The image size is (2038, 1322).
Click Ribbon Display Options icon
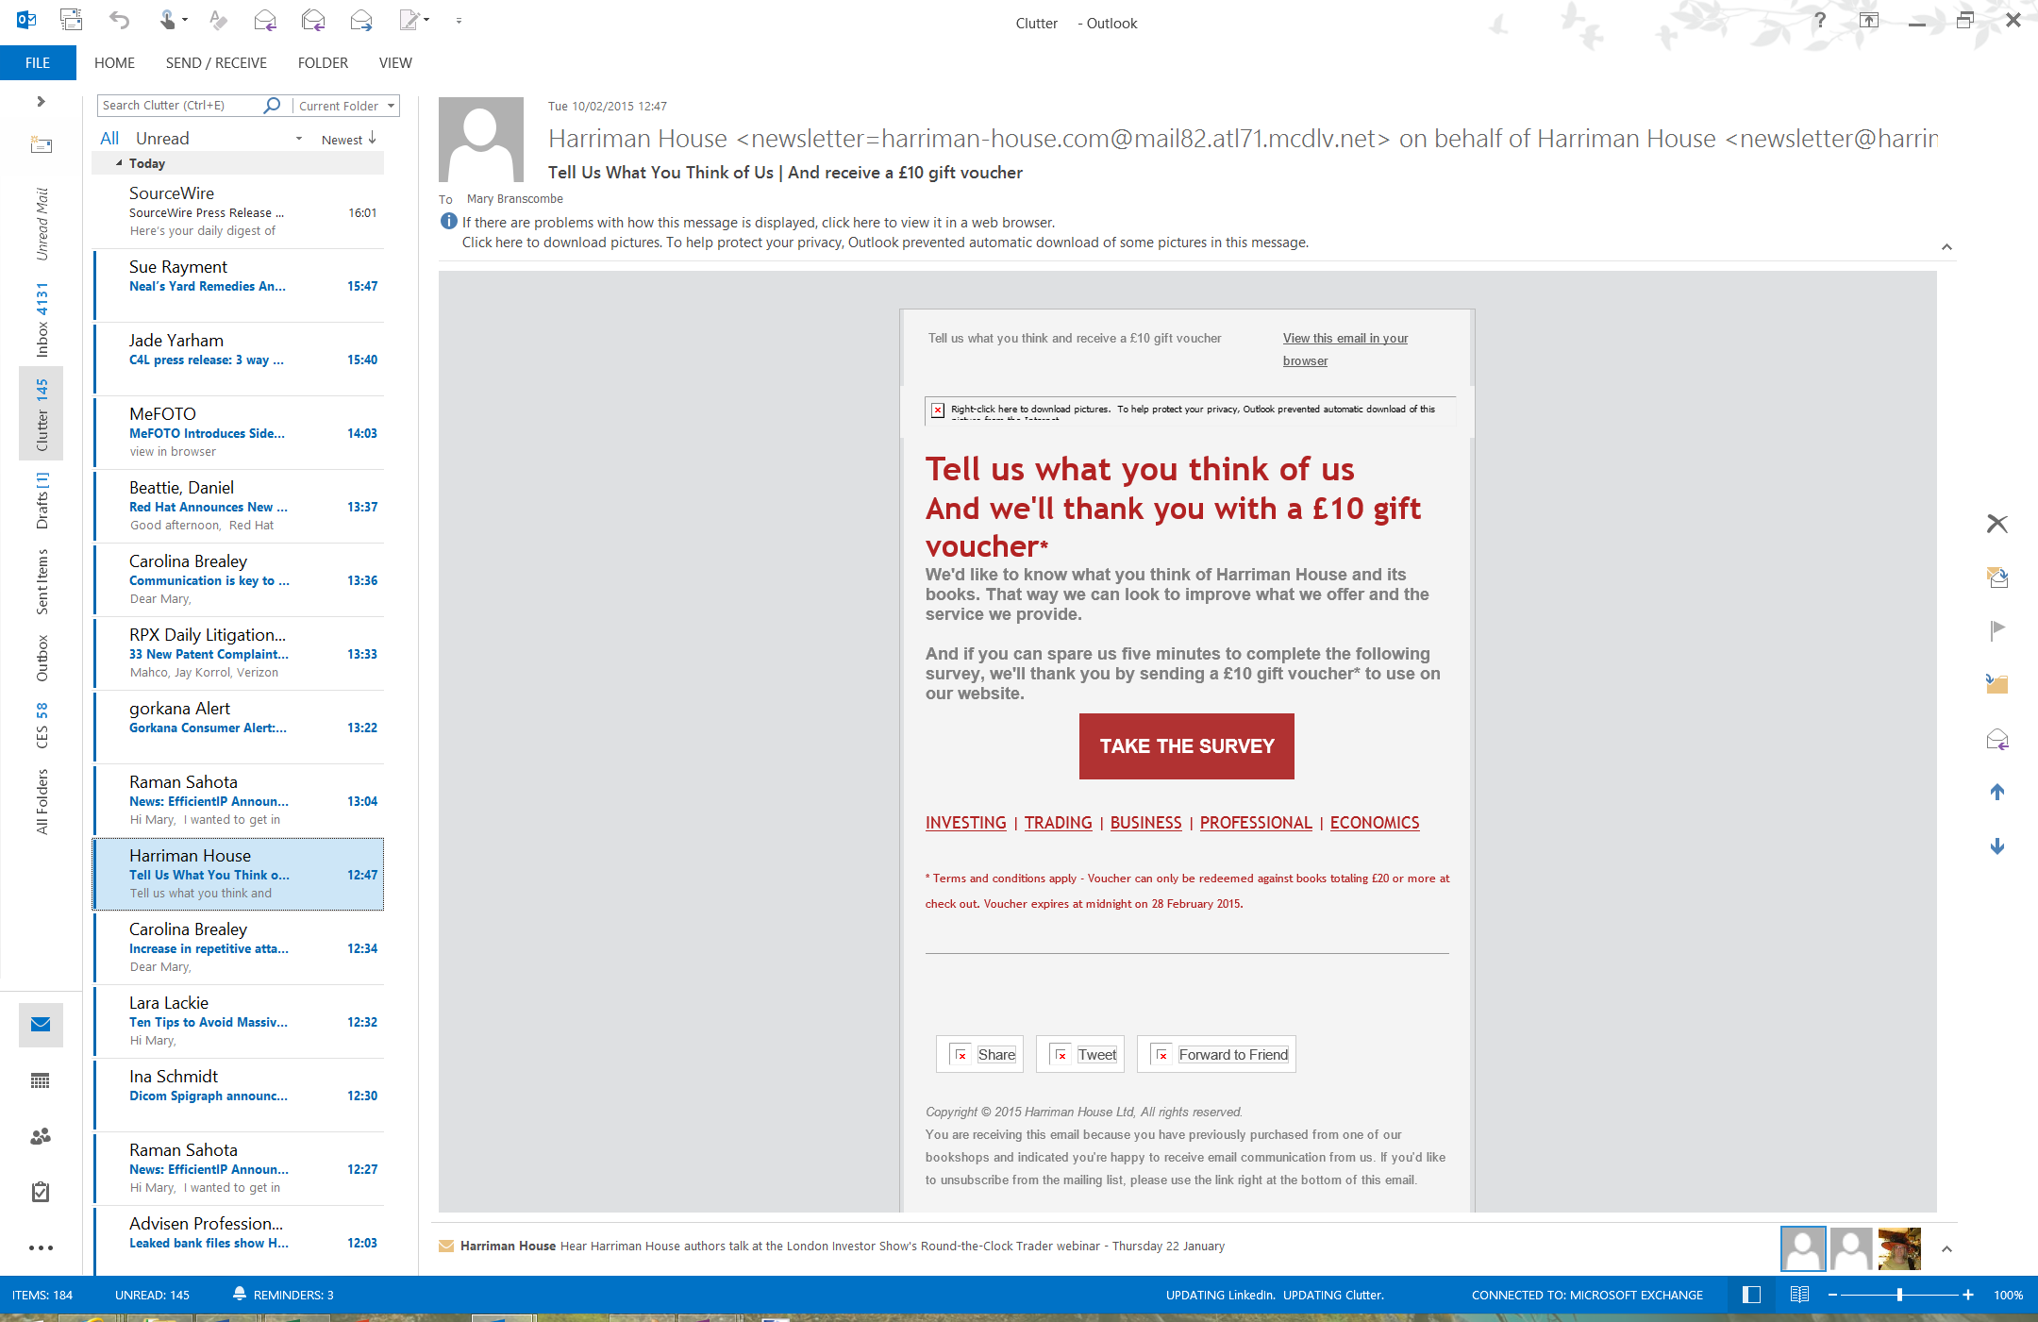pyautogui.click(x=1869, y=20)
